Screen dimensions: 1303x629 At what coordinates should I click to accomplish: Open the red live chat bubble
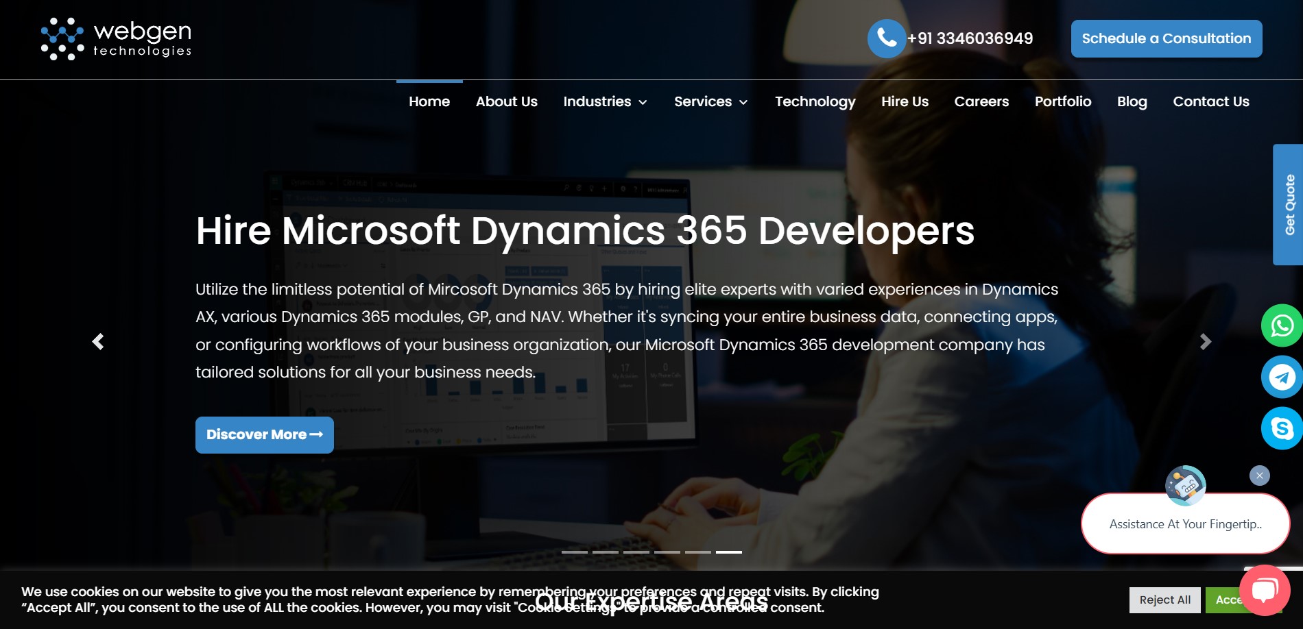pyautogui.click(x=1265, y=590)
